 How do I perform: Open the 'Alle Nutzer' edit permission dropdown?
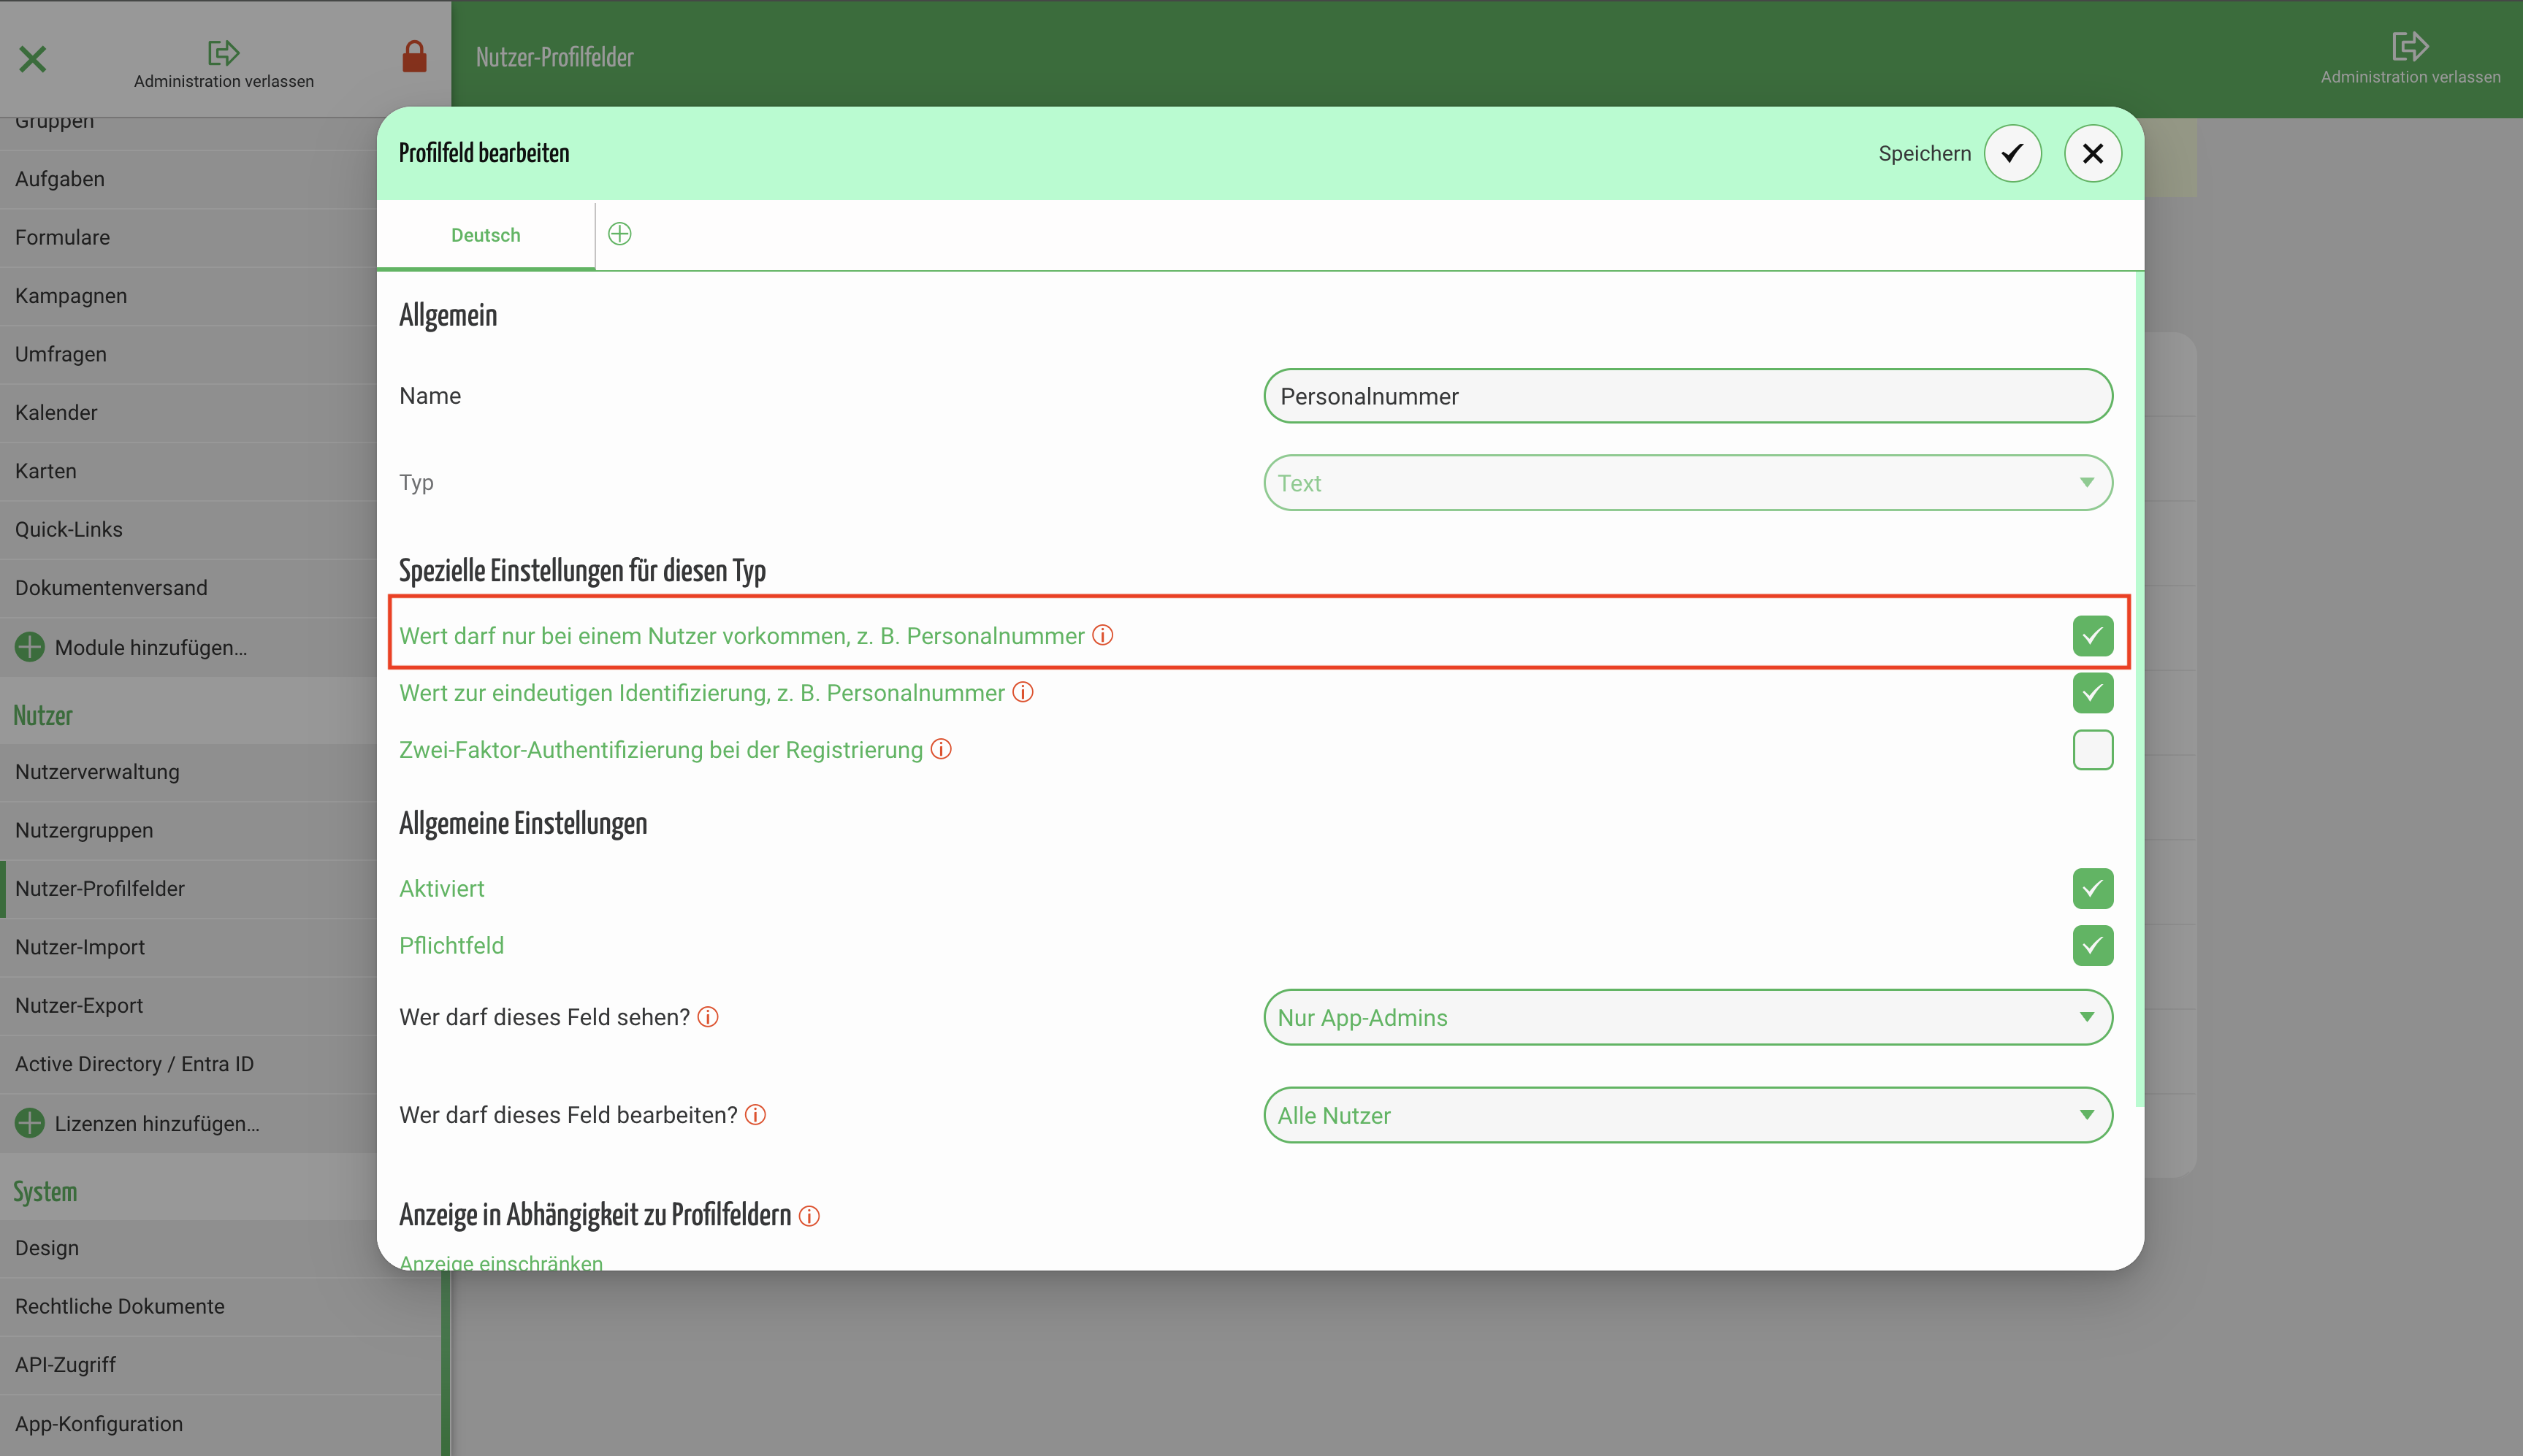tap(1687, 1115)
